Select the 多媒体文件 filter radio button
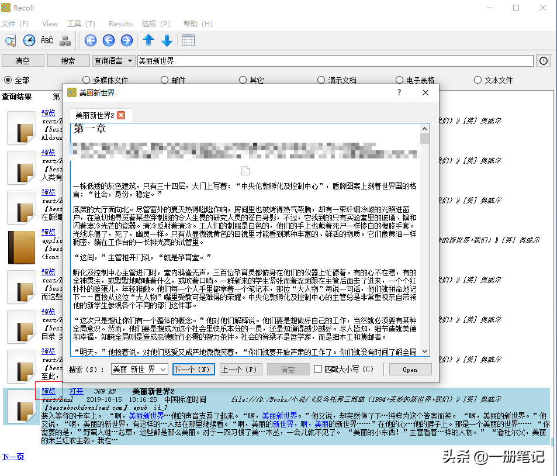The width and height of the screenshot is (557, 476). (x=86, y=80)
